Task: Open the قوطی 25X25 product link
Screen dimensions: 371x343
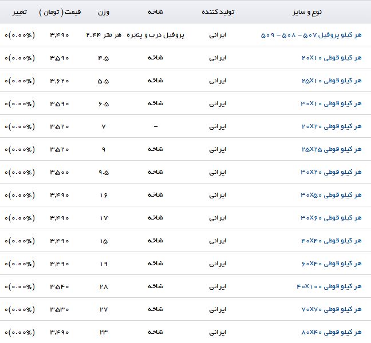Action: point(331,150)
